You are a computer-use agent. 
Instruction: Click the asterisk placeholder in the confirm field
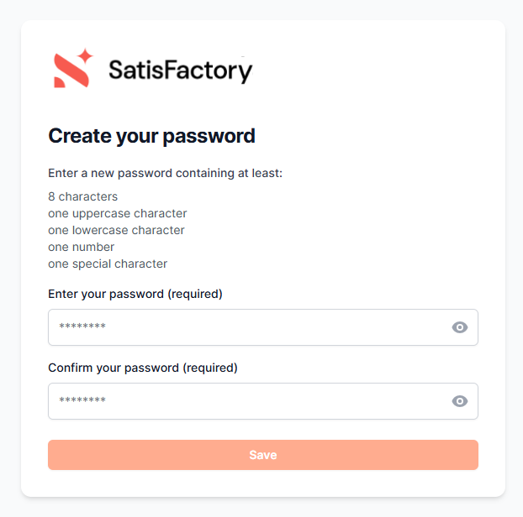click(82, 401)
